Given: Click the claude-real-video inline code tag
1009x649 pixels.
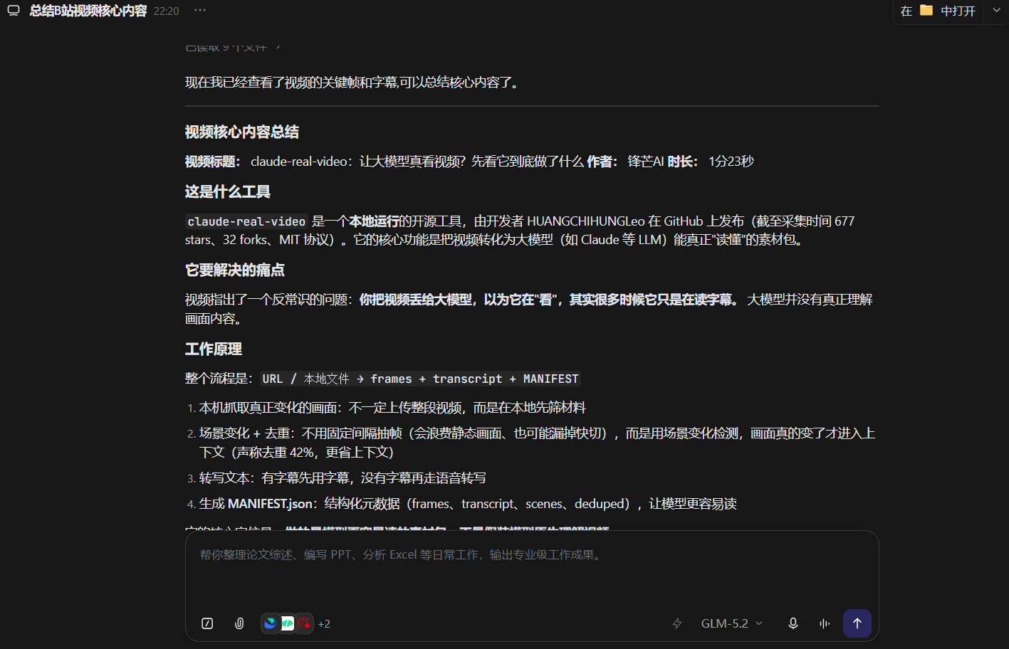Looking at the screenshot, I should (246, 221).
